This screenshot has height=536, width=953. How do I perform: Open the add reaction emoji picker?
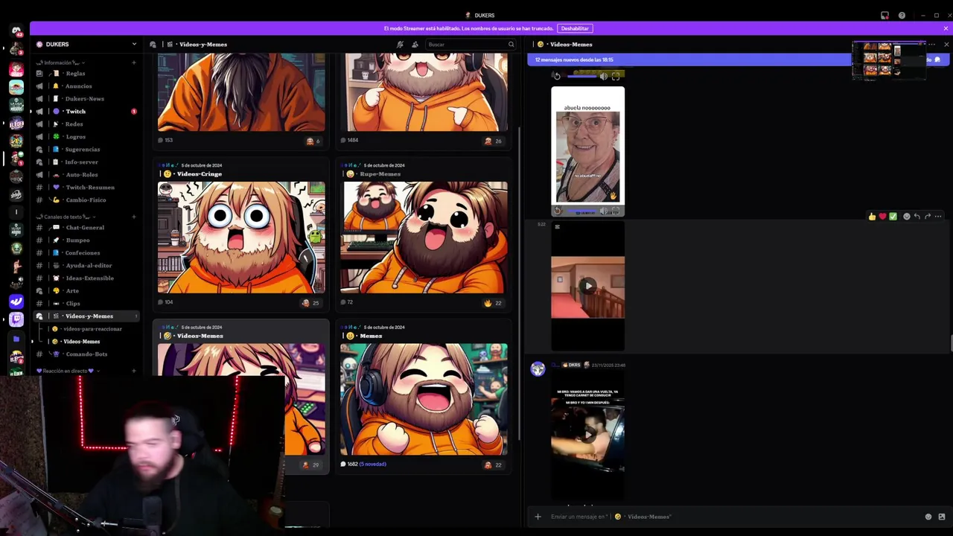coord(906,217)
